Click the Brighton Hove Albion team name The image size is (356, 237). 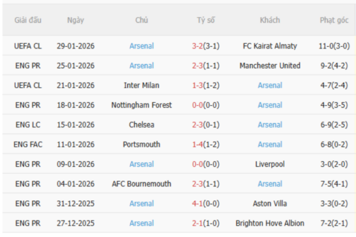(270, 223)
